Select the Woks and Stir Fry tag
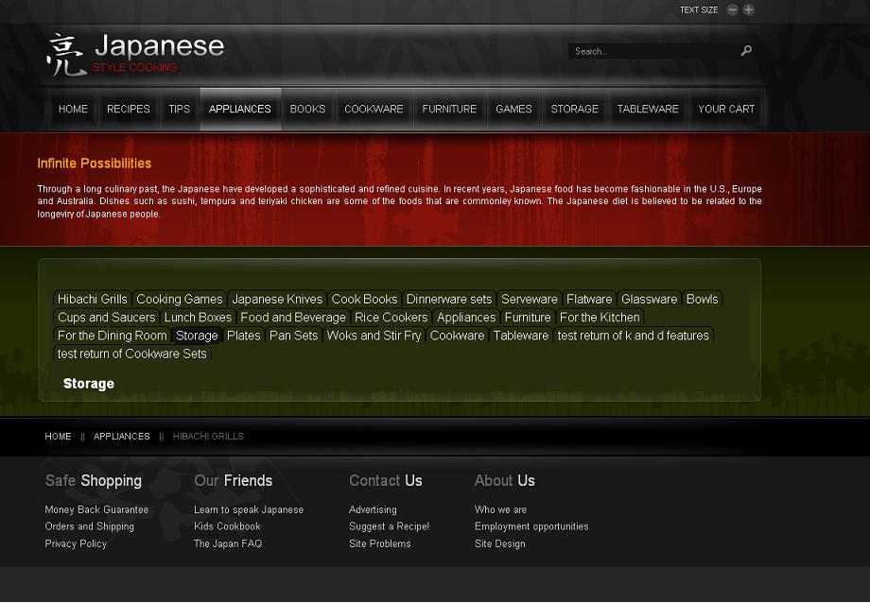 tap(374, 336)
